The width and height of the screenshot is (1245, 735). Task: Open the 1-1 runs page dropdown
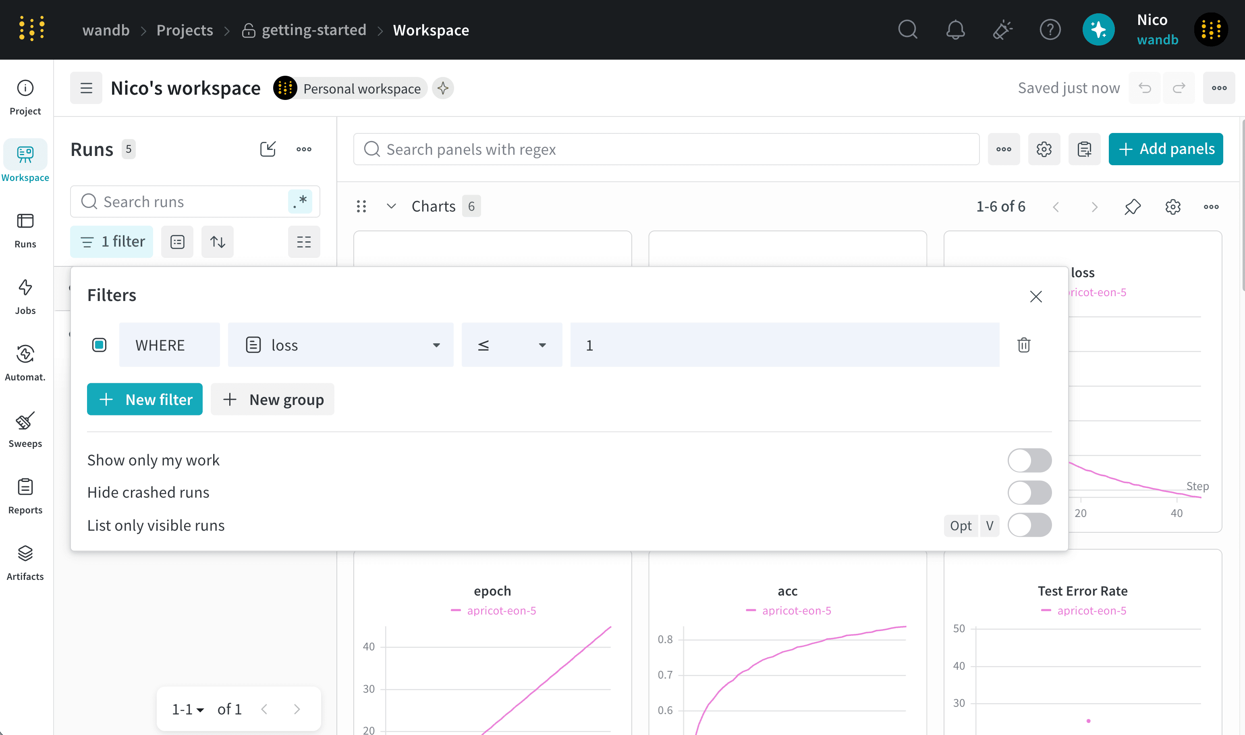click(188, 709)
